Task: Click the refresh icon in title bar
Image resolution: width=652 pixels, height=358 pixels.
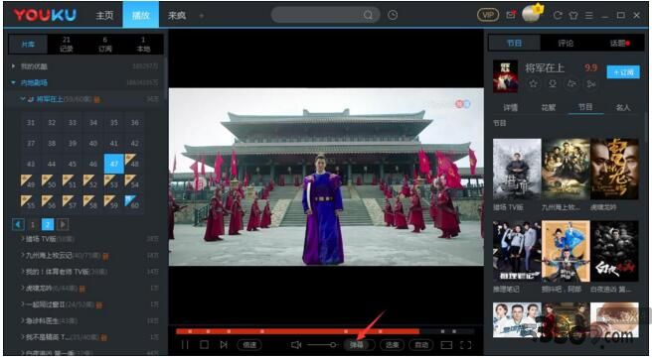Action: coord(558,15)
